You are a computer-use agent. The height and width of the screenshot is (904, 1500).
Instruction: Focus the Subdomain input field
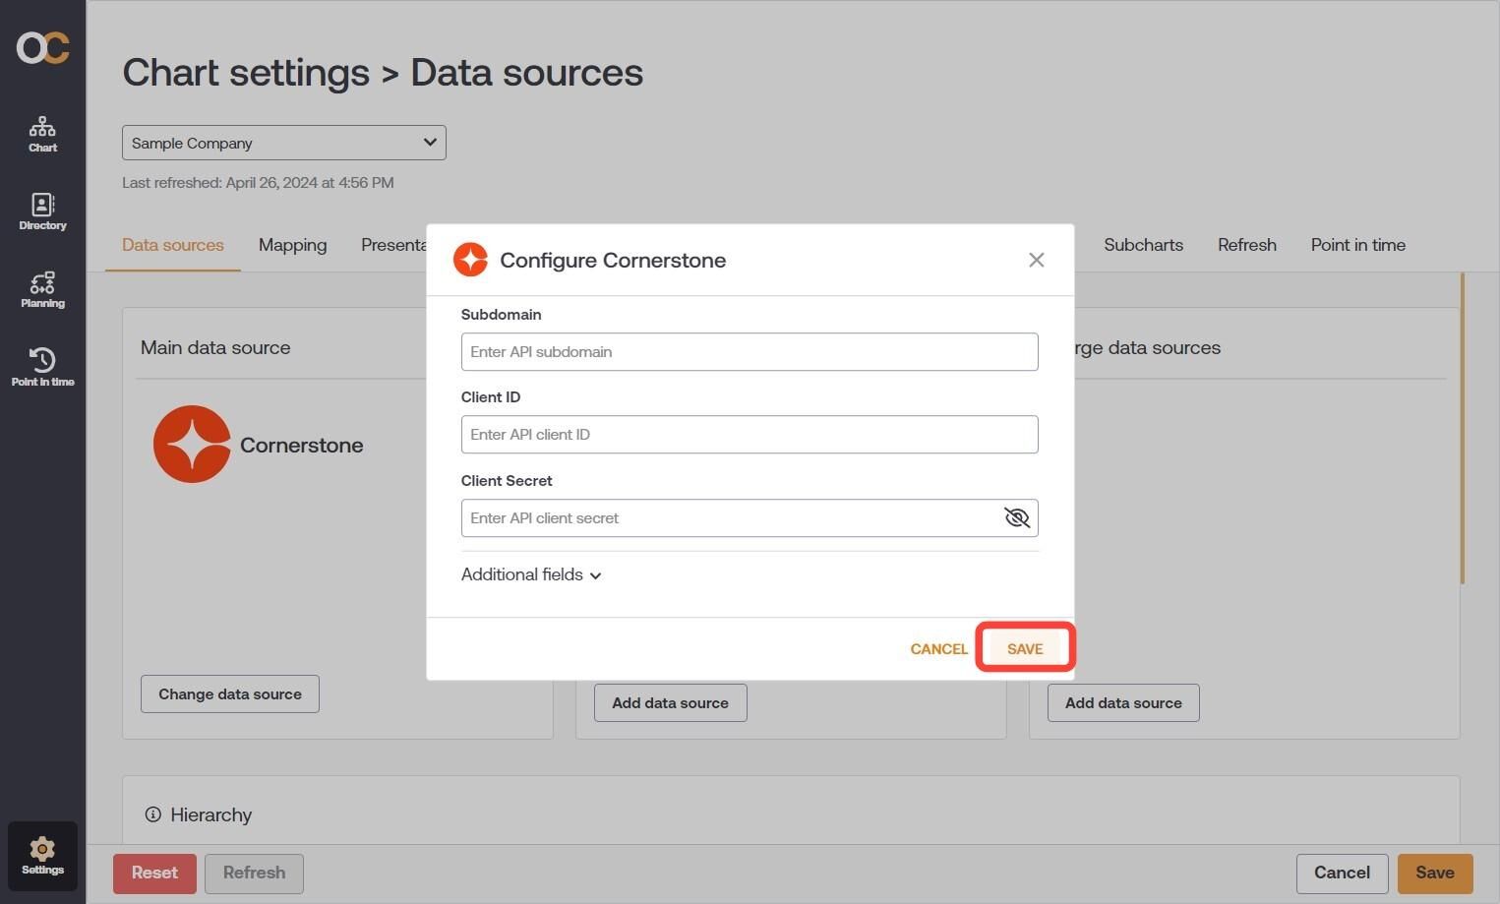(750, 352)
